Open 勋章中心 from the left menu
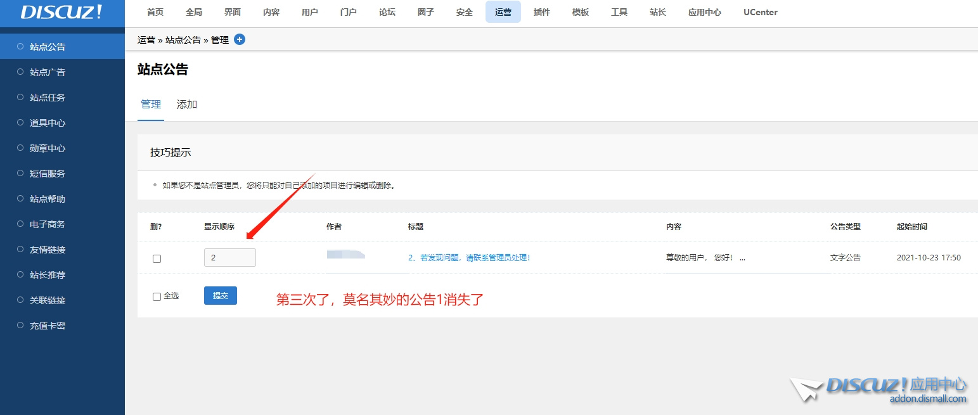Viewport: 978px width, 415px height. click(x=48, y=148)
